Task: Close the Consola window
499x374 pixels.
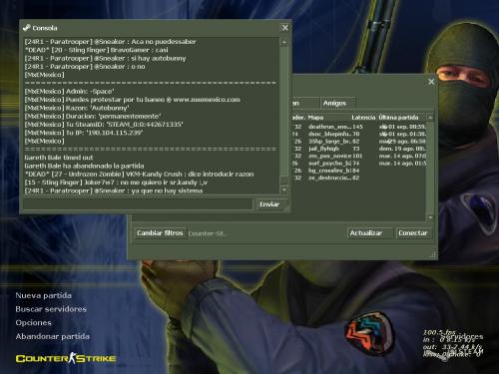Action: click(285, 28)
